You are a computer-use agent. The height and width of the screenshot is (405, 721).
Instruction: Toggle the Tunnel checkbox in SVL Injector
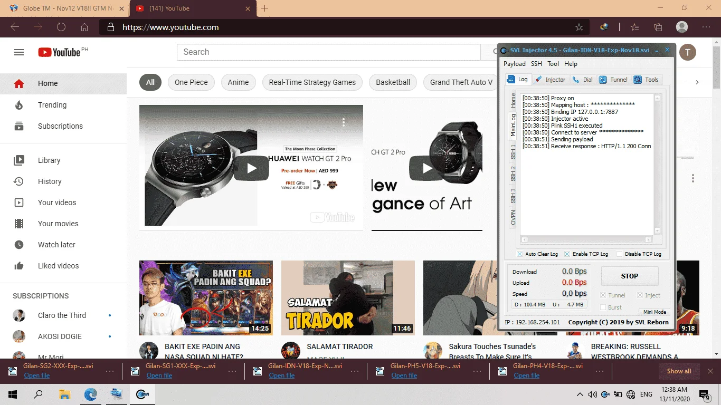[x=603, y=295]
